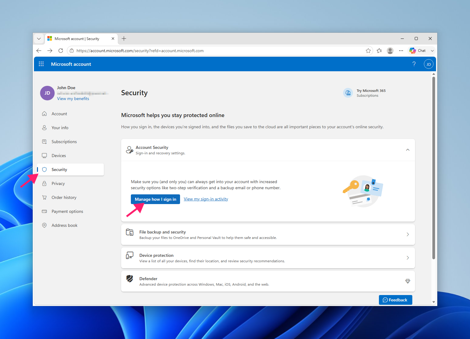The width and height of the screenshot is (470, 339).
Task: Click the address bar URL field
Action: tap(220, 51)
